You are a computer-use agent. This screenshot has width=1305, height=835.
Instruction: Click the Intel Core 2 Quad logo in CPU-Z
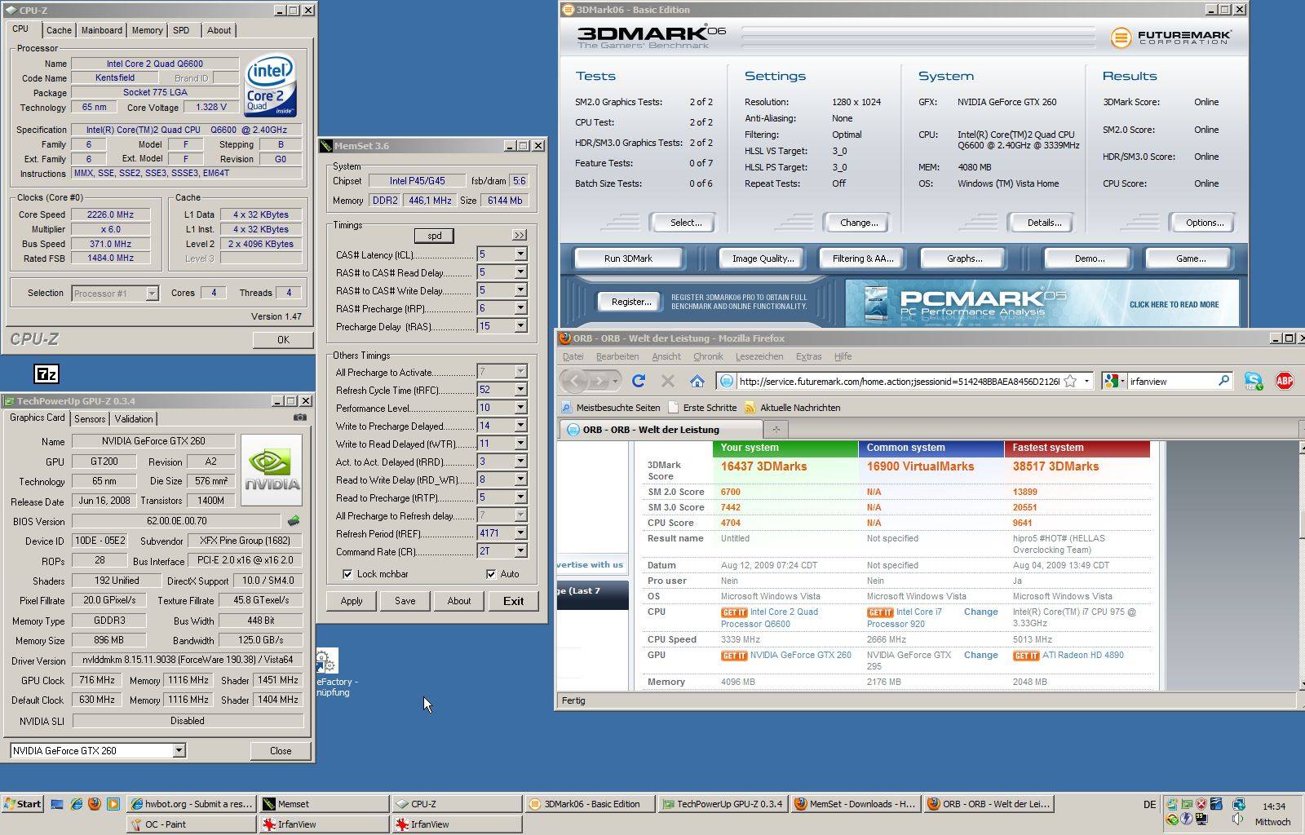[x=270, y=86]
